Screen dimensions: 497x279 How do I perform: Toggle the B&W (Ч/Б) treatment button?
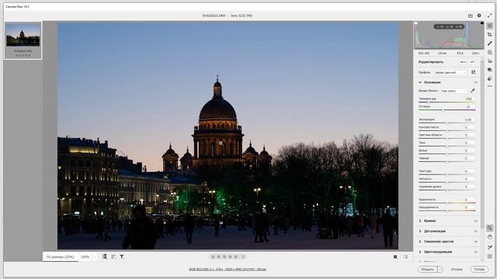coord(472,62)
